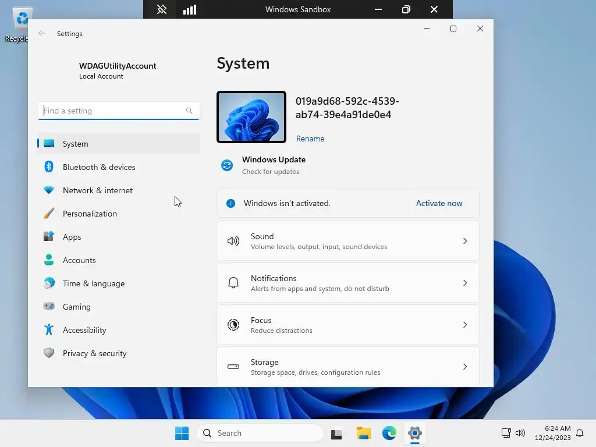The height and width of the screenshot is (447, 596).
Task: Click the Settings gear in taskbar
Action: 414,433
